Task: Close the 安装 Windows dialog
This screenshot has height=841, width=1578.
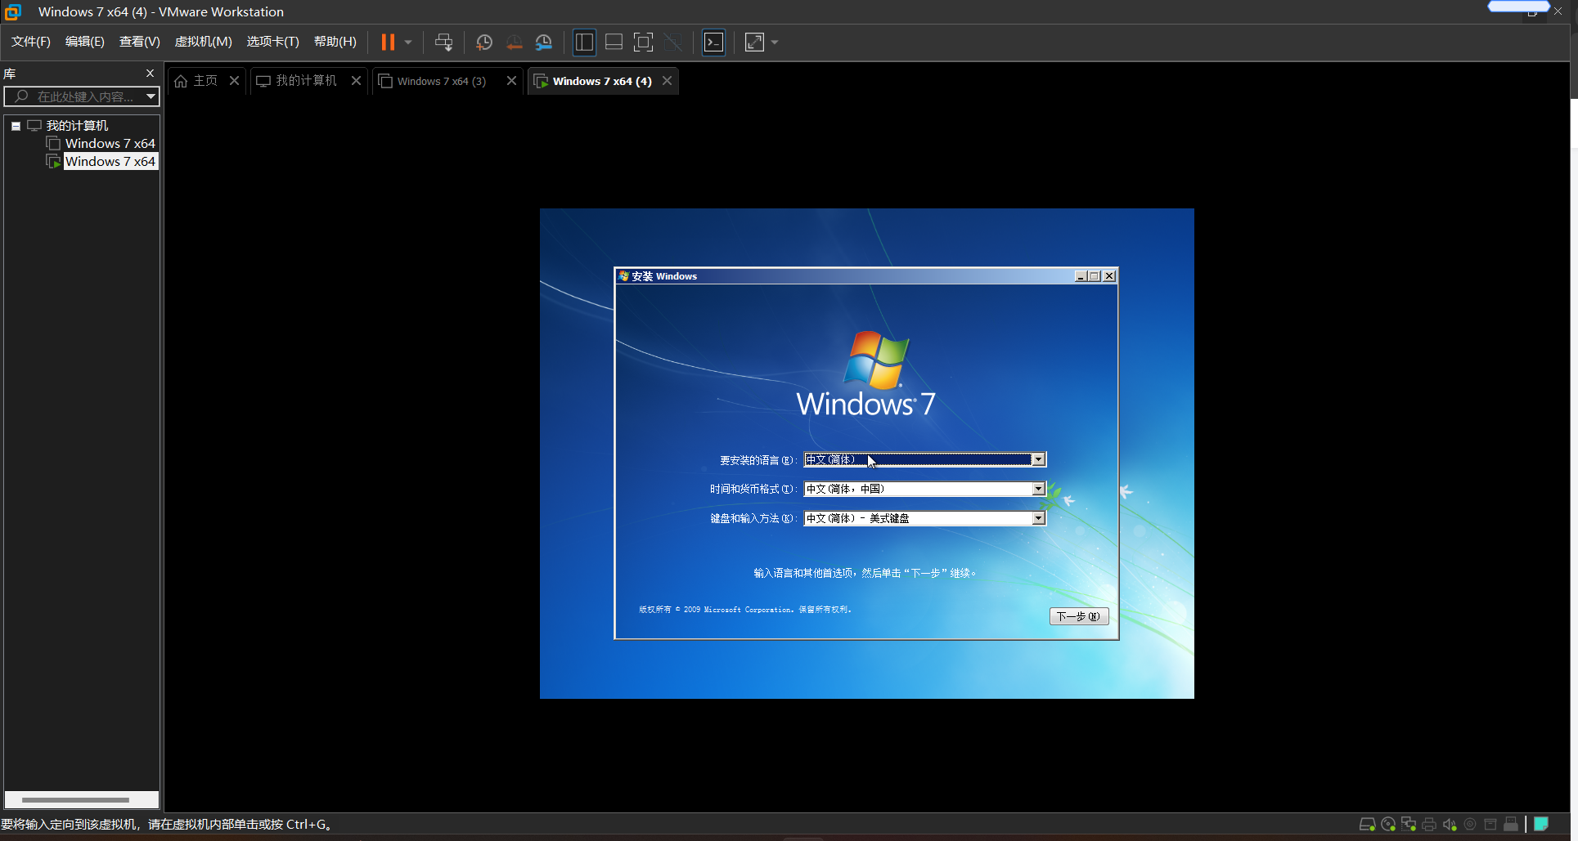Action: (x=1109, y=276)
